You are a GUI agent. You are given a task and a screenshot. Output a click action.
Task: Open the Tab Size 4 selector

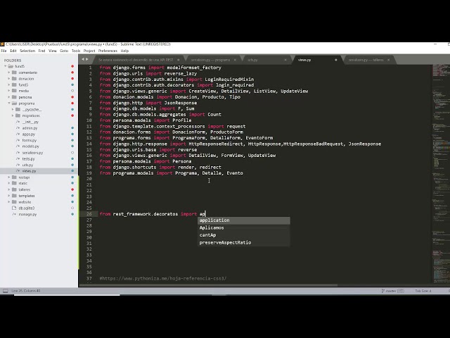(423, 291)
